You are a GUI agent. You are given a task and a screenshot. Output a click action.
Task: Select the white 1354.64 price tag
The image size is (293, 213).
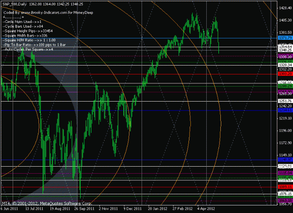(x=285, y=46)
